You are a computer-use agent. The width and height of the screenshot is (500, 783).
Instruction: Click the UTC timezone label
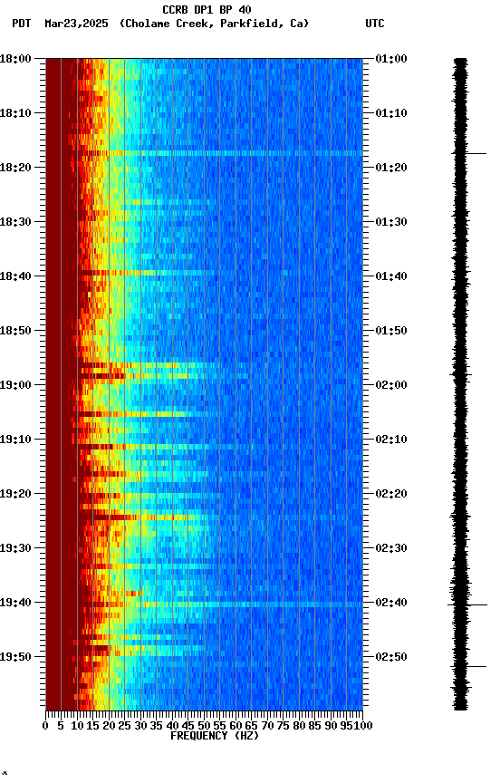tap(375, 24)
